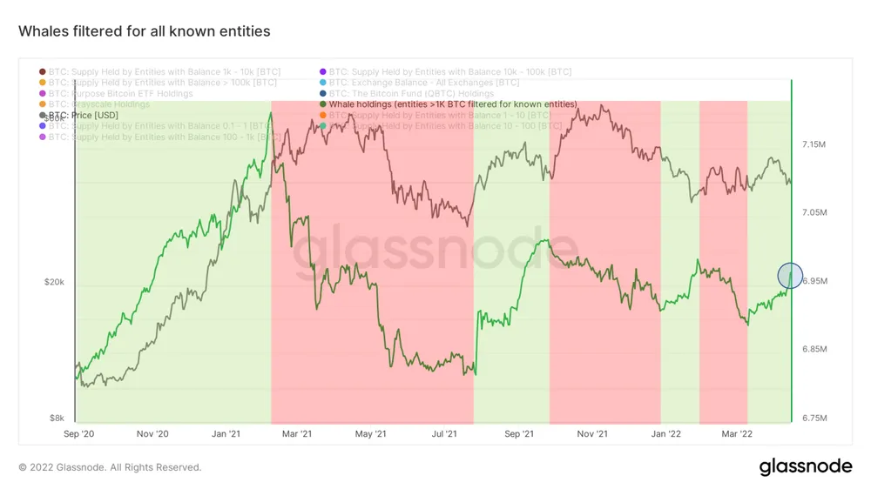Click the glassnode logo at bottom right

click(806, 466)
